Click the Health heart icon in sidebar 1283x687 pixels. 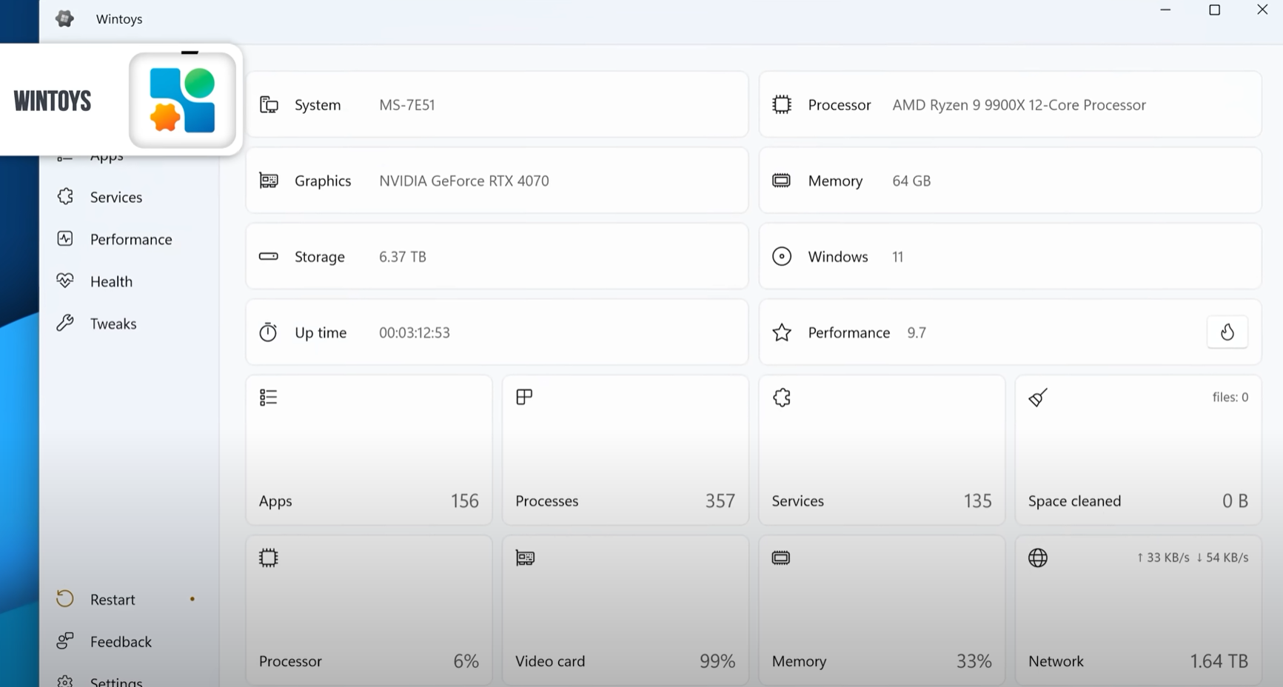pyautogui.click(x=65, y=281)
